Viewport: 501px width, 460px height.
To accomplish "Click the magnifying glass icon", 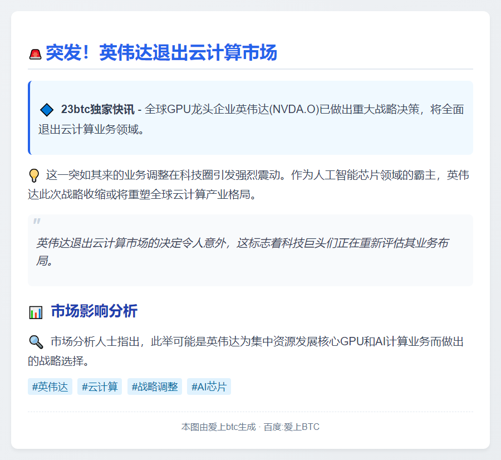I will click(x=36, y=342).
